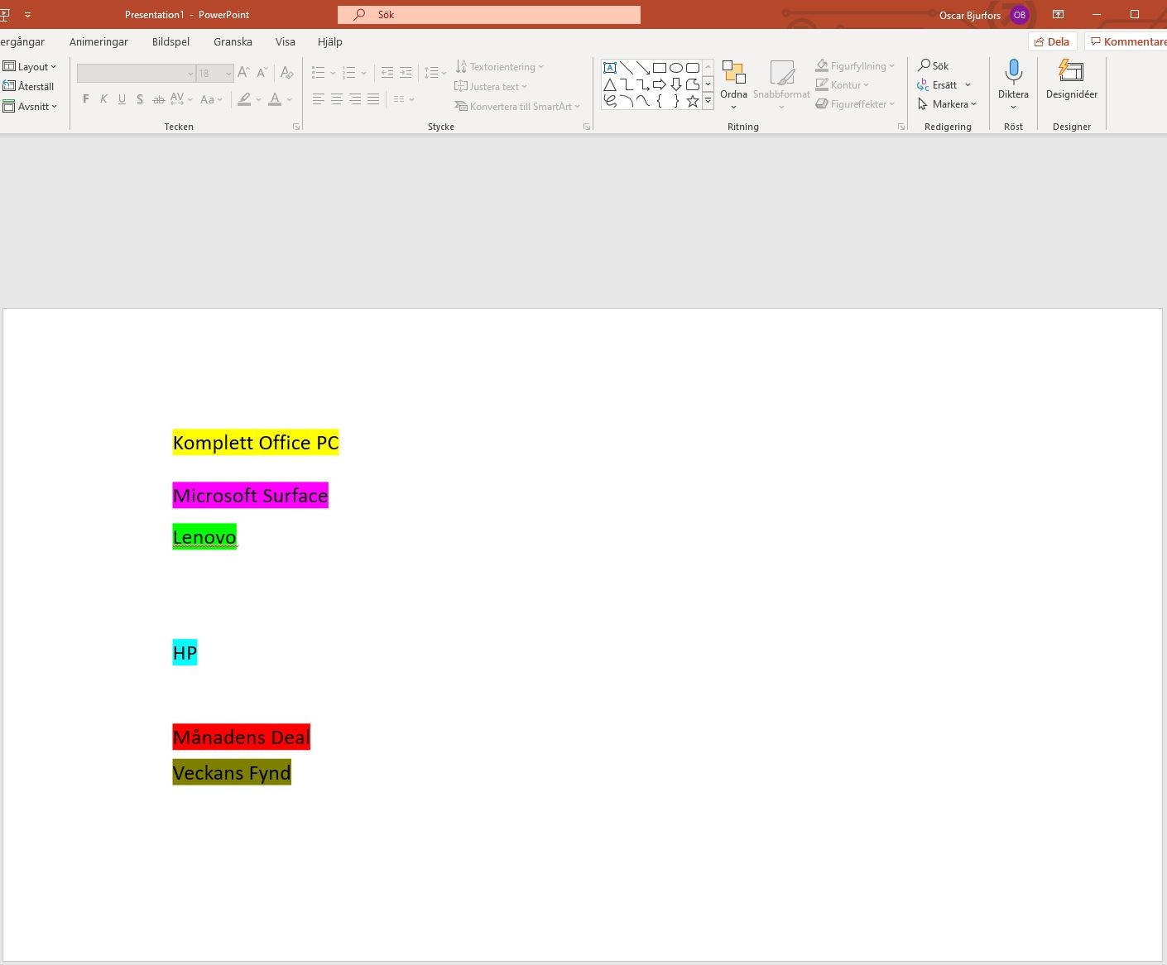Image resolution: width=1167 pixels, height=965 pixels.
Task: Click the Diktera microphone icon
Action: 1013,73
